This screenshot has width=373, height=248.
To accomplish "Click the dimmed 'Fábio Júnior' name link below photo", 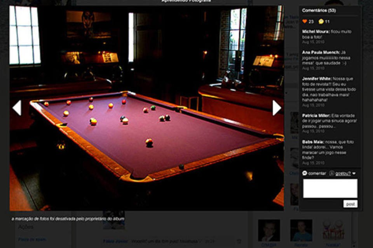I will click(115, 241).
